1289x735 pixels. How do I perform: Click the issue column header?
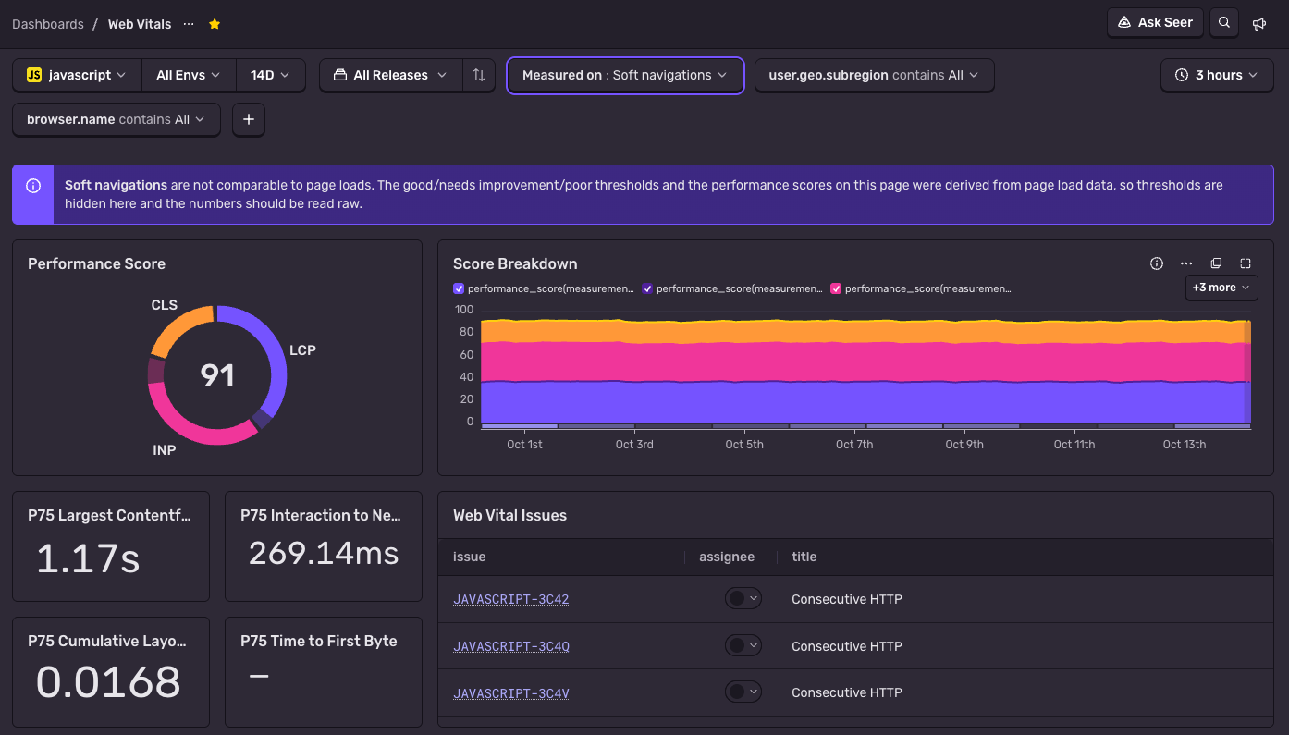pyautogui.click(x=470, y=557)
